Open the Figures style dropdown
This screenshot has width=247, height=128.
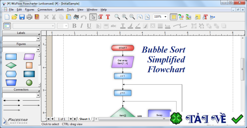point(38,50)
